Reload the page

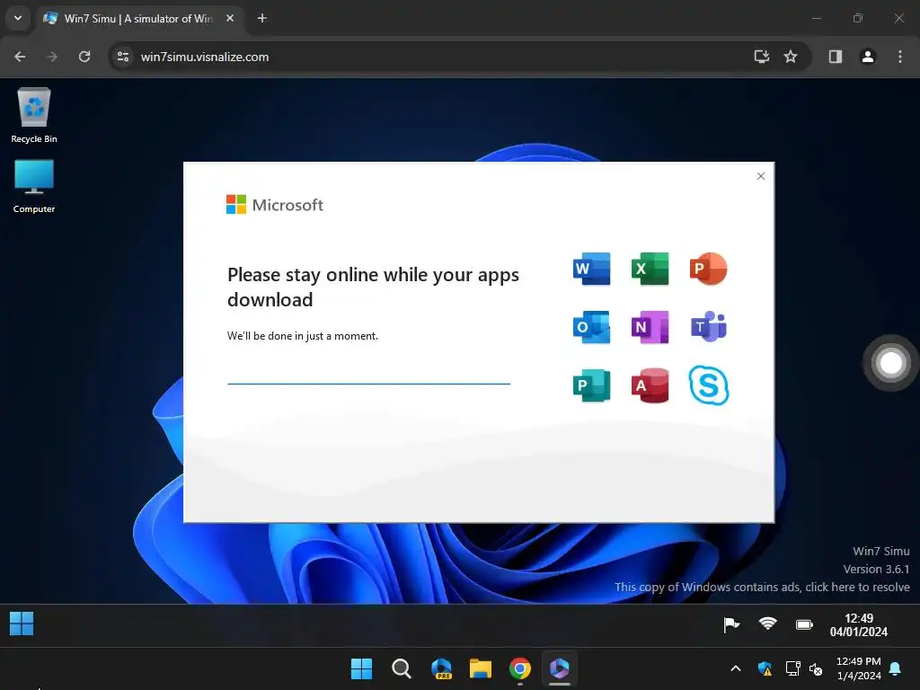[84, 57]
